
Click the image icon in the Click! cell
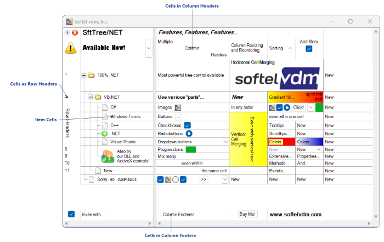(272, 108)
